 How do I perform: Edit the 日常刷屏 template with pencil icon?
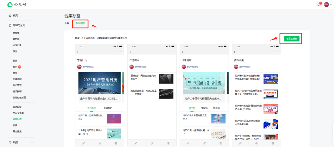click(x=188, y=143)
